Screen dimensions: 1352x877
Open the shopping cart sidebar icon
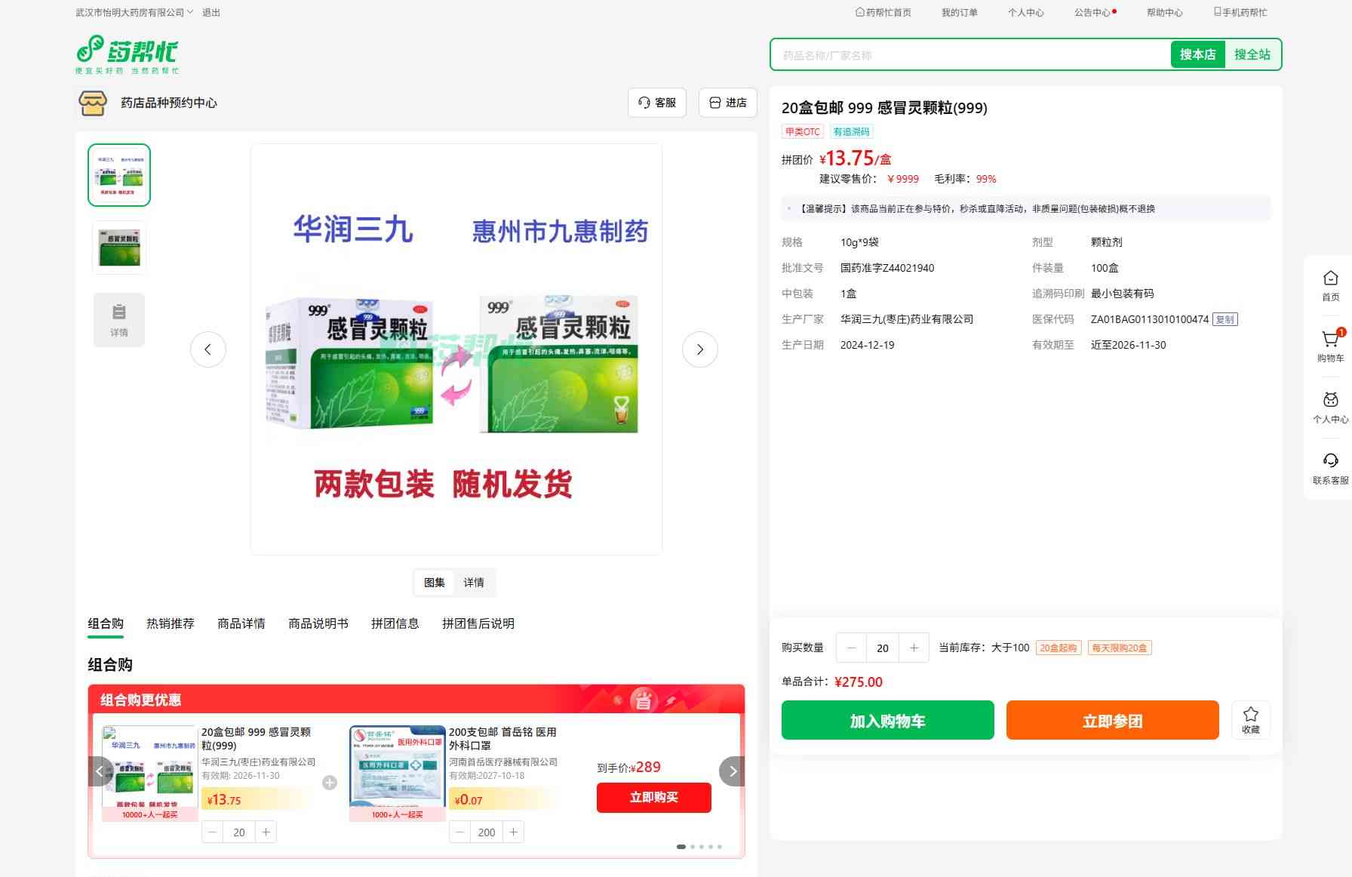1330,340
